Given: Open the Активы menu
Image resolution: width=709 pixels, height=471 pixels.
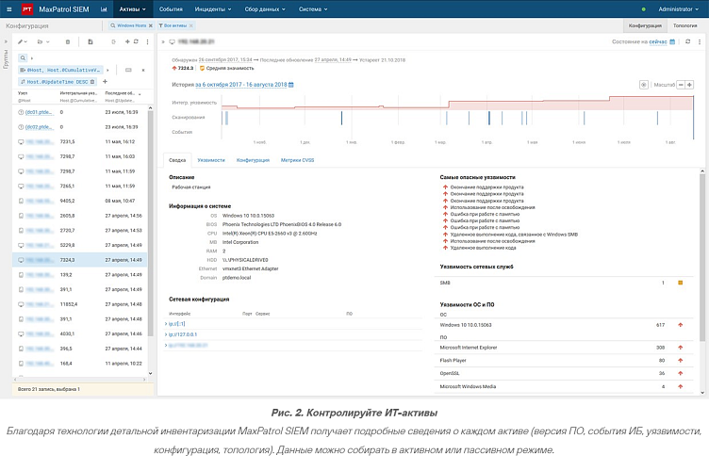Looking at the screenshot, I should tap(132, 9).
